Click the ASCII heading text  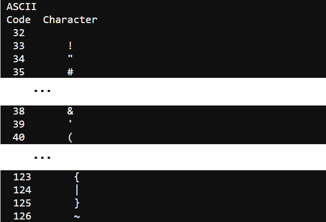pos(22,7)
